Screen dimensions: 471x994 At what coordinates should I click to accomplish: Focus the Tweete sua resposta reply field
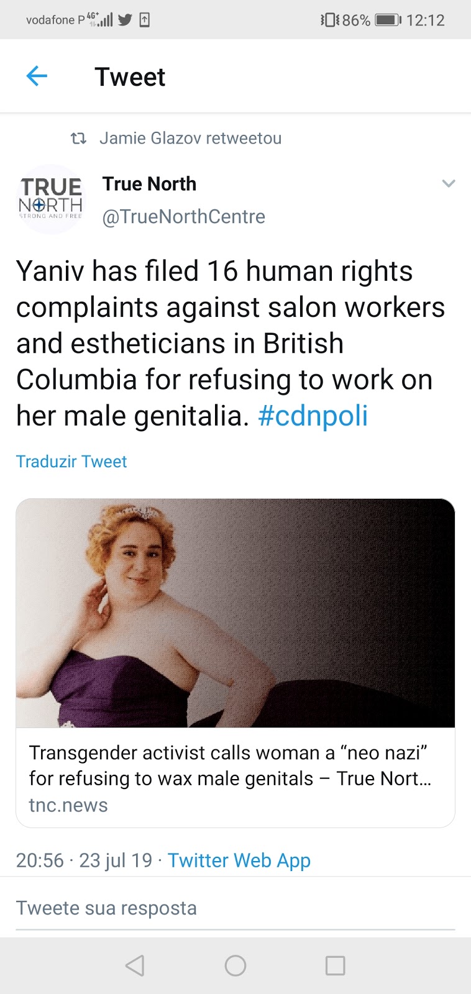[x=236, y=908]
